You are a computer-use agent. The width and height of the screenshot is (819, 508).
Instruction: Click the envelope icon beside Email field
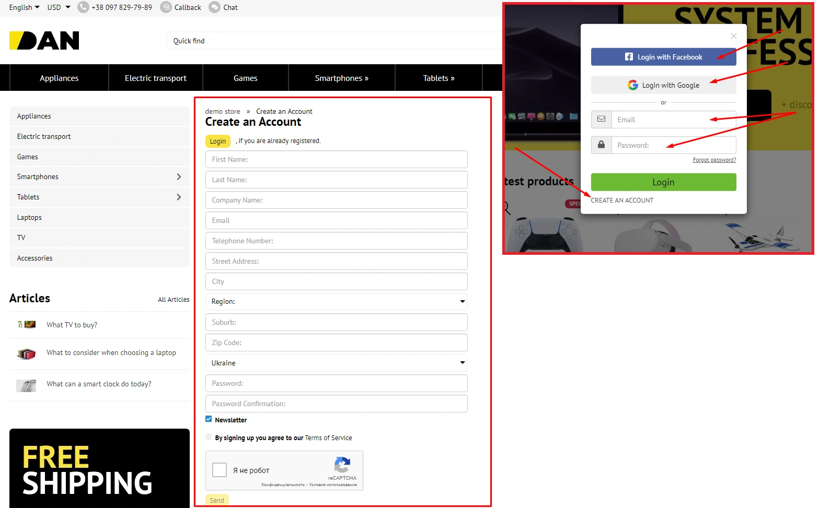[601, 120]
